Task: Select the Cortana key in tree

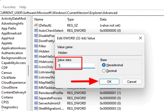Action: 8,97
